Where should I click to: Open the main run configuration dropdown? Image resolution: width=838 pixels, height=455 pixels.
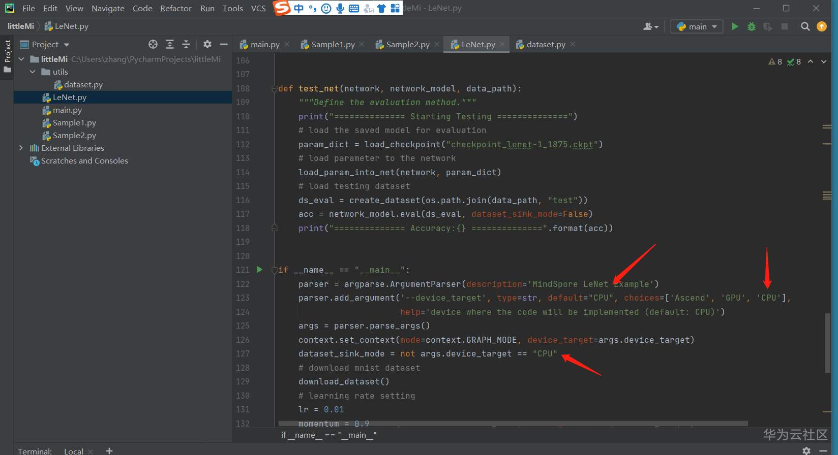pyautogui.click(x=697, y=26)
